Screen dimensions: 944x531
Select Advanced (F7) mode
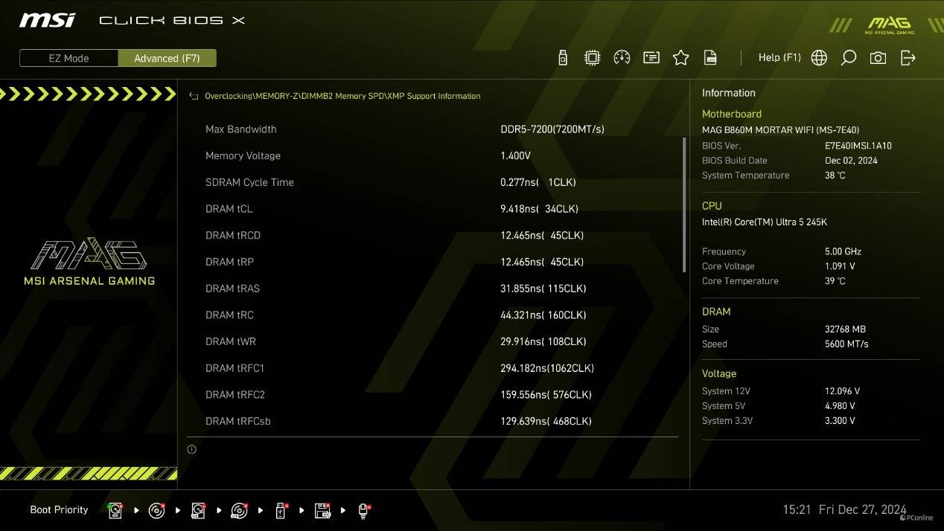click(x=167, y=58)
